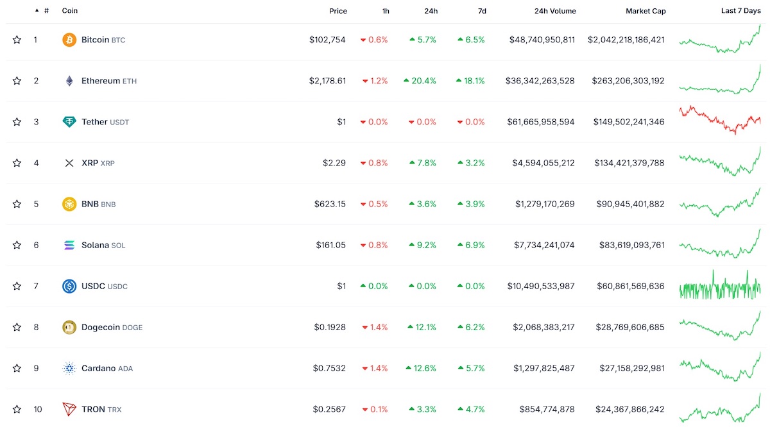The image size is (770, 427).
Task: Favorite XRP with its star
Action: pos(17,163)
